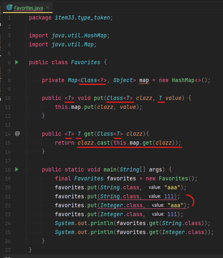Run the main method from the line 18 gutter arrow
Screen dimensions: 223x258
pyautogui.click(x=17, y=169)
